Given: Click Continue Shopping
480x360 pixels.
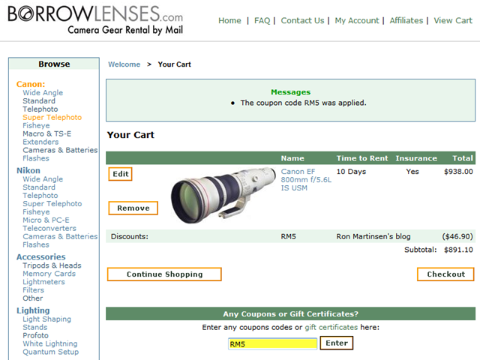Looking at the screenshot, I should (164, 274).
